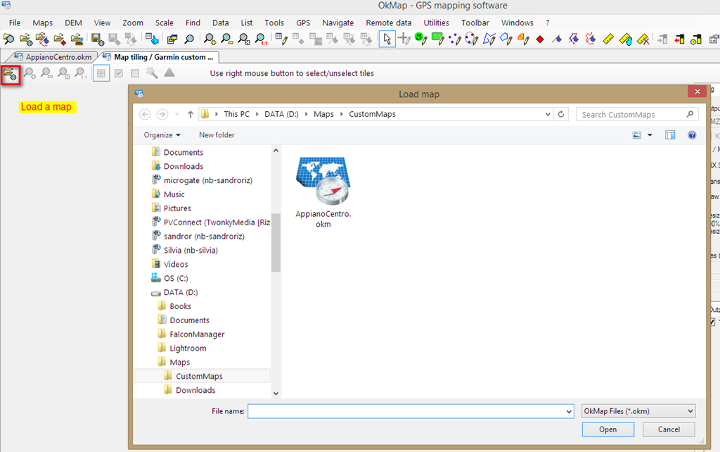The height and width of the screenshot is (452, 720).
Task: Click the Maps breadcrumb in address bar
Action: 323,114
